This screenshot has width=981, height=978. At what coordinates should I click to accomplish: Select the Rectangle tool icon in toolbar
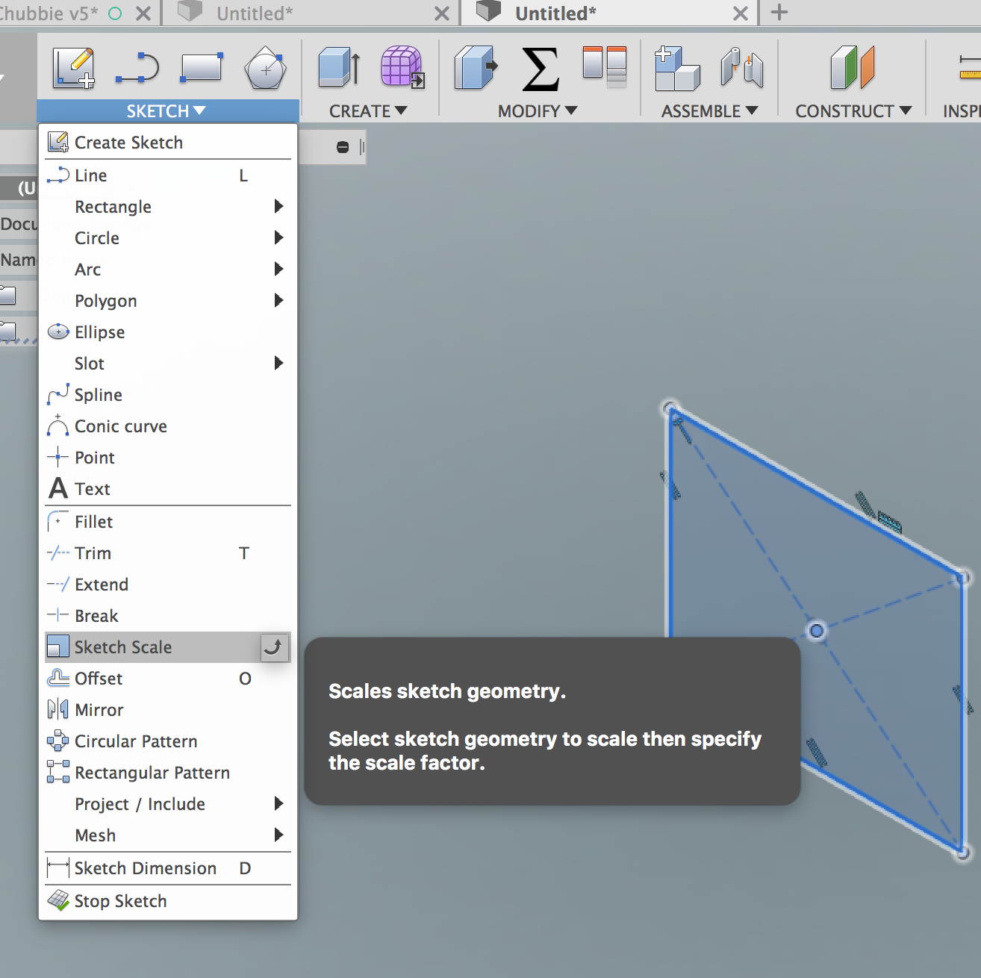[201, 68]
